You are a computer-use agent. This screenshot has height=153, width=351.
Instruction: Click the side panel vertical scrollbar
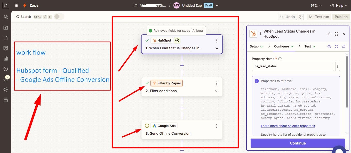coord(347,81)
